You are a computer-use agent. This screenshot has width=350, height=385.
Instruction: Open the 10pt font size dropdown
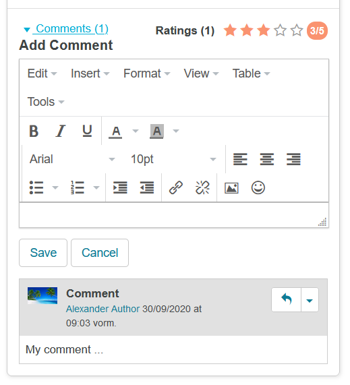click(173, 159)
